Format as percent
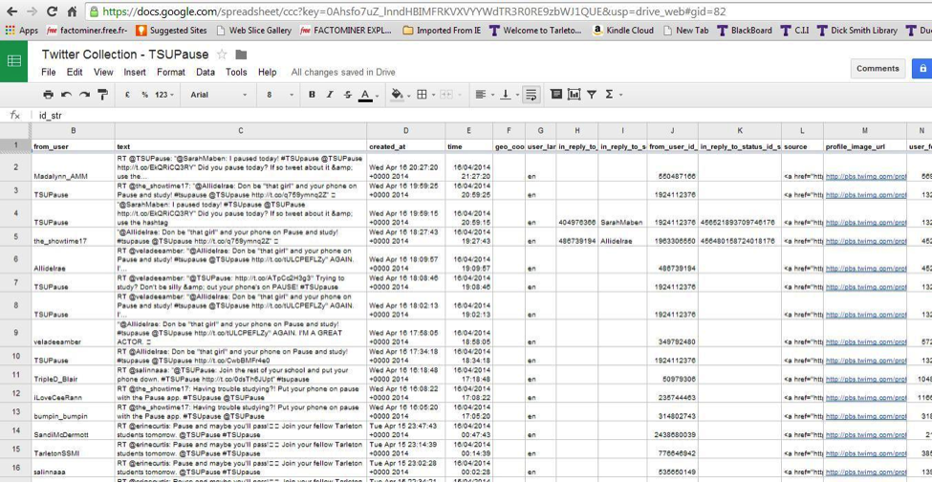The image size is (932, 483). point(144,95)
